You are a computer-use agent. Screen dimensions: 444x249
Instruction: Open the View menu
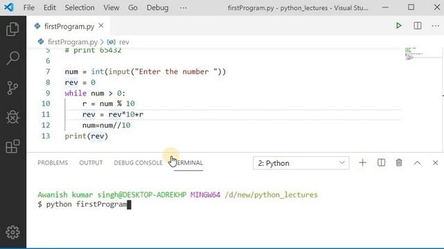(x=111, y=8)
